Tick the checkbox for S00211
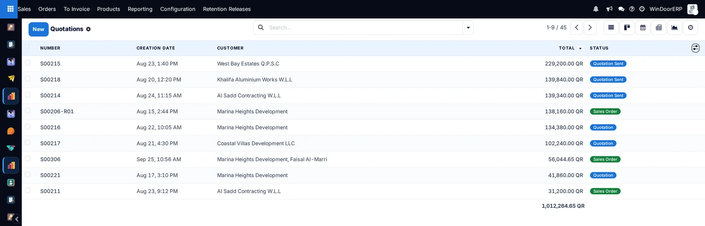The image size is (705, 226). pyautogui.click(x=28, y=190)
